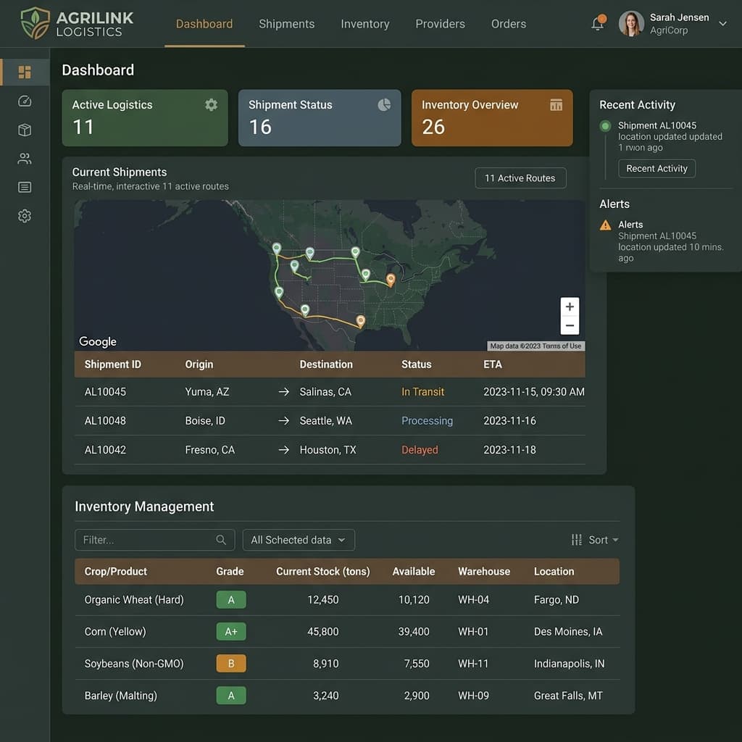This screenshot has width=742, height=742.
Task: Click the arrow icon in AL10042 row
Action: tap(283, 449)
